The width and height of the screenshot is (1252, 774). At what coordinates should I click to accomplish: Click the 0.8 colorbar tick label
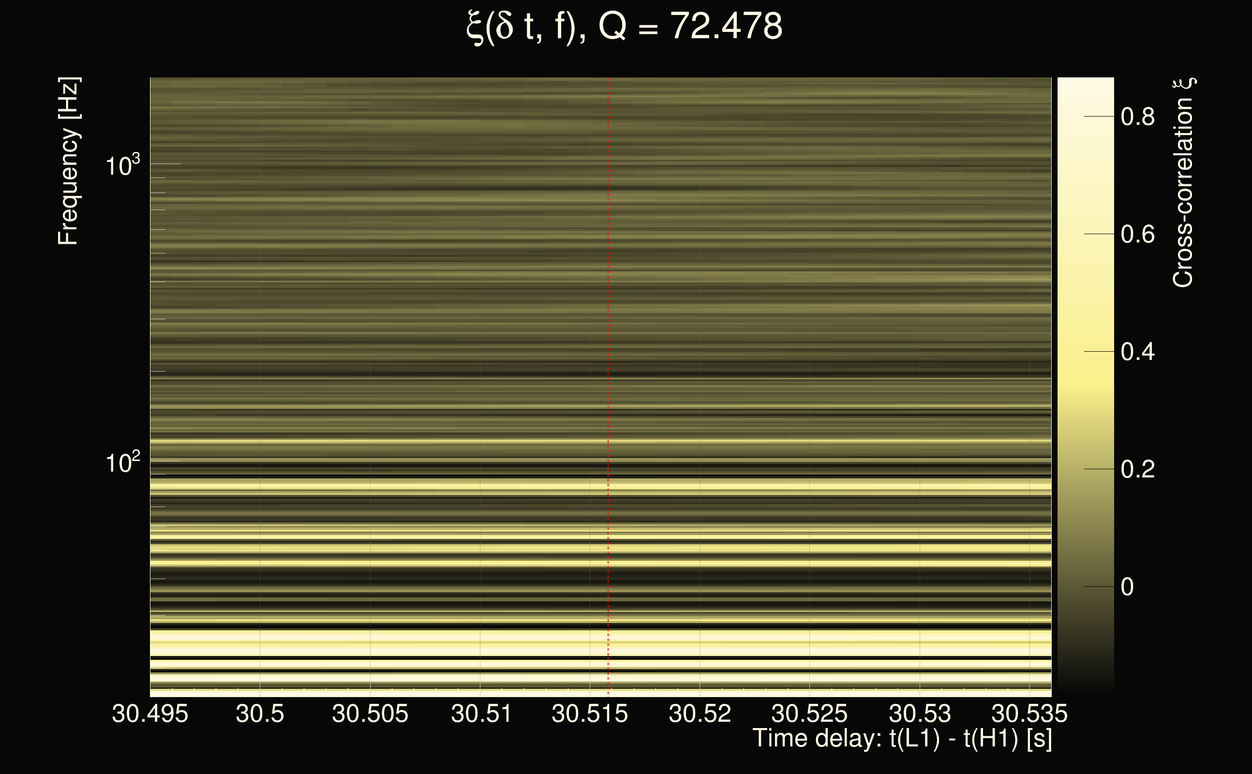pyautogui.click(x=1137, y=117)
